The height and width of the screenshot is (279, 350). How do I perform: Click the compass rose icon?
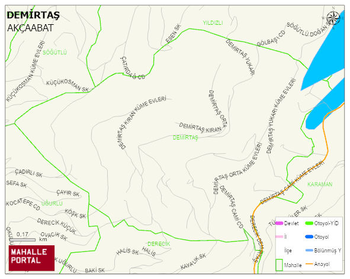click(x=333, y=18)
